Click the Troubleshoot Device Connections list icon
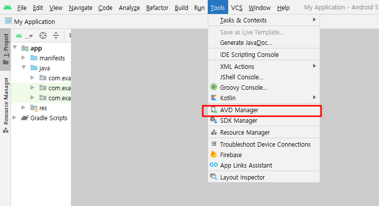The image size is (379, 206). 214,144
